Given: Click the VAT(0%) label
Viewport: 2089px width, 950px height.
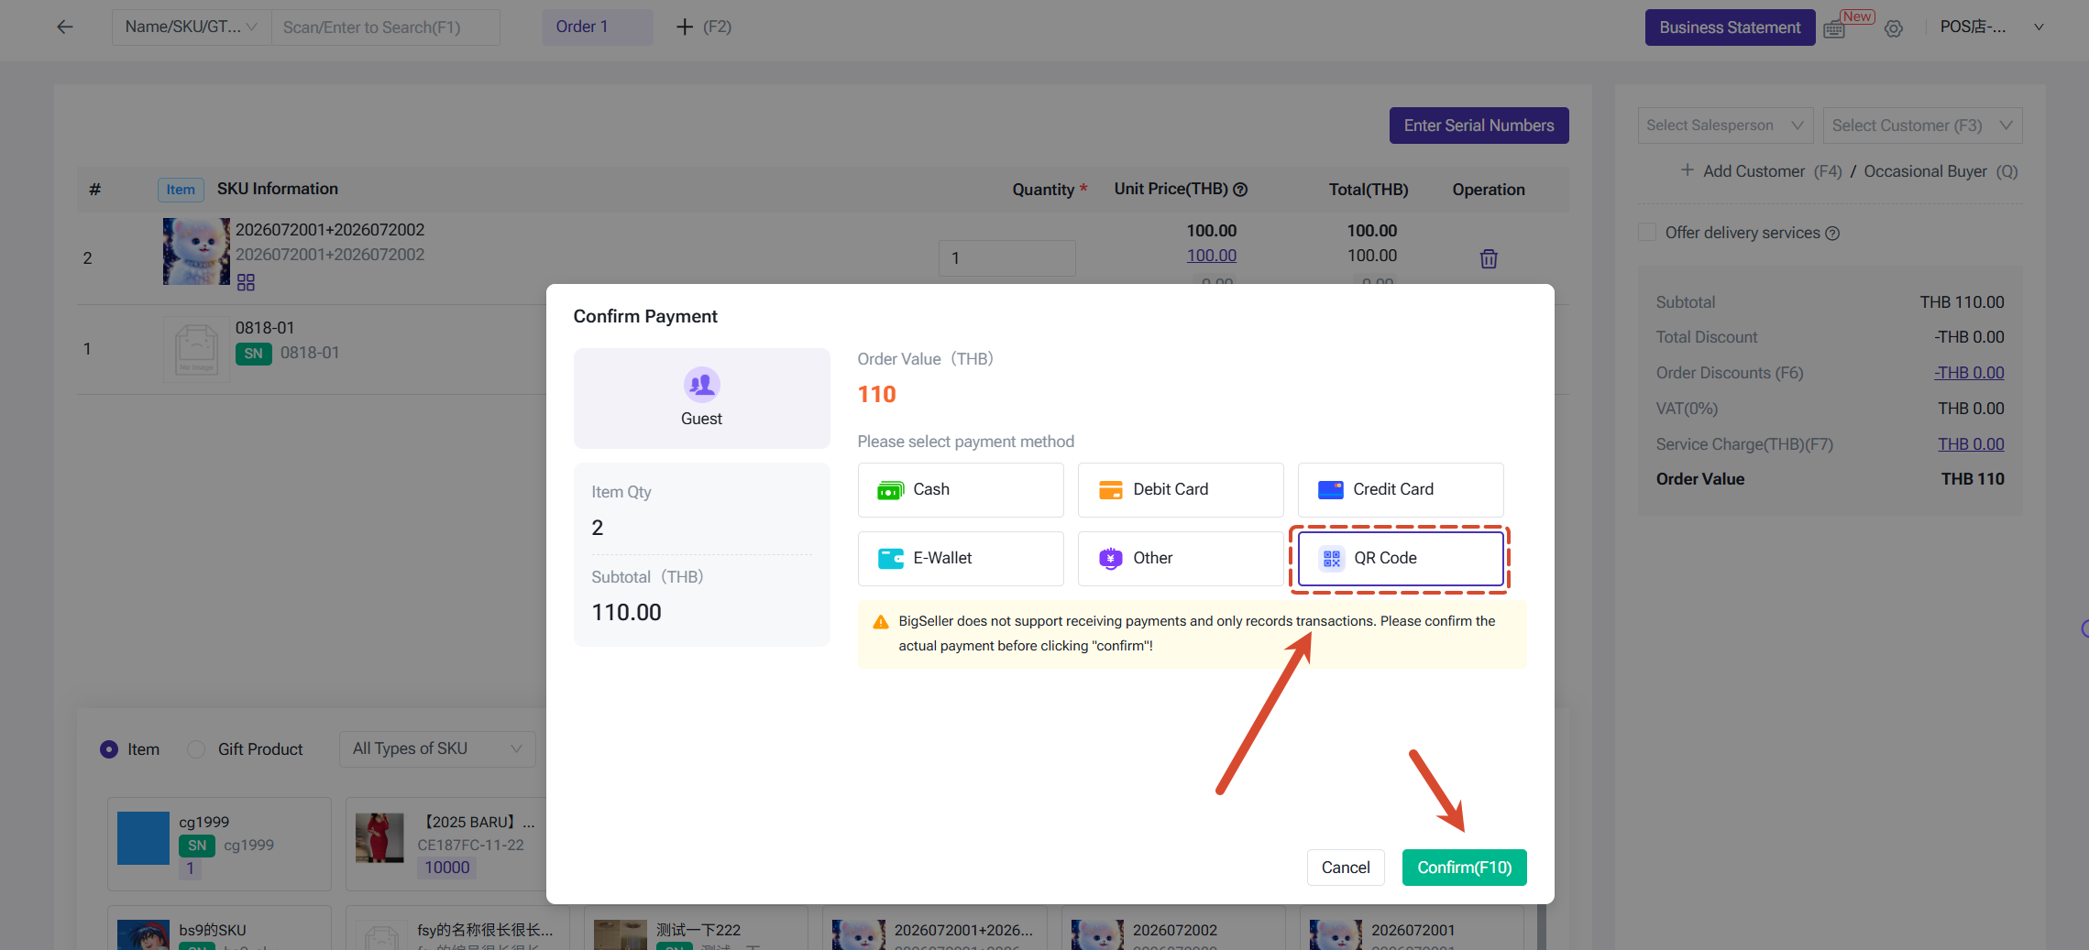Looking at the screenshot, I should (1688, 409).
